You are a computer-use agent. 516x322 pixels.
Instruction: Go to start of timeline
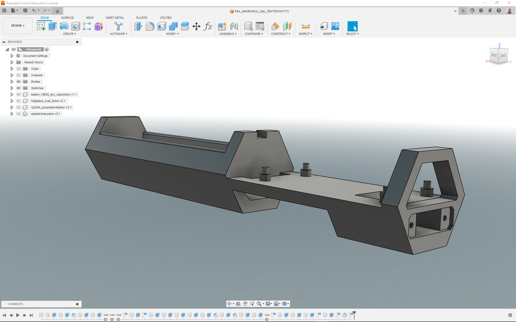pos(5,315)
